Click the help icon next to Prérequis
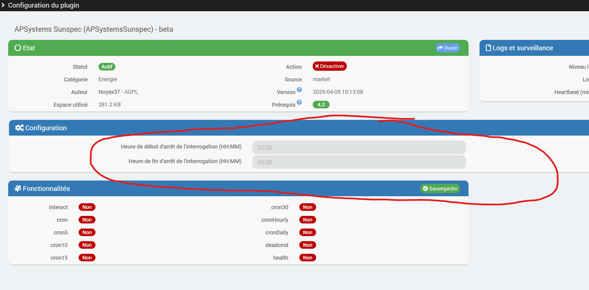The image size is (589, 290). (299, 102)
